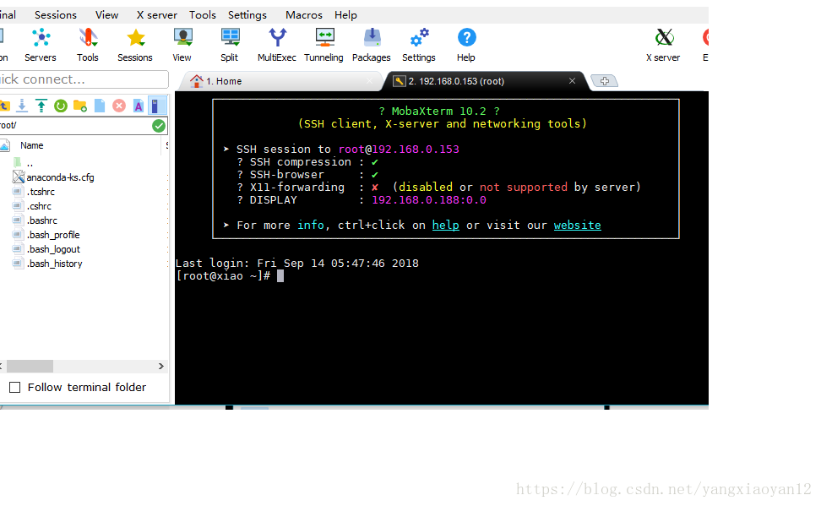Open the Settings menu in menu bar

pos(247,14)
